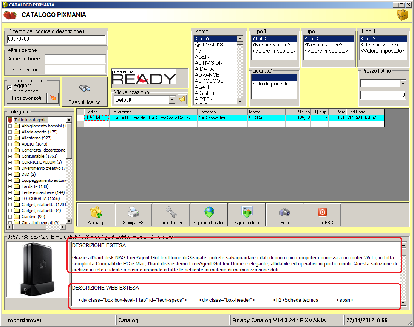Click the date 27/04/2012 in status bar
414x327 pixels.
(x=360, y=320)
